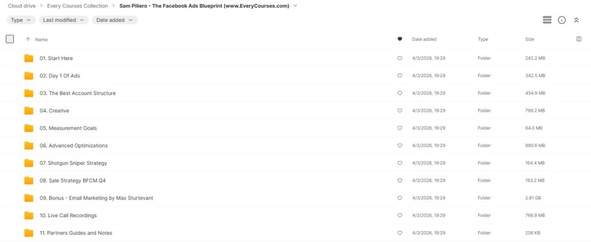Expand breadcrumb chevron after current folder name
Viewport: 591px width, 242px height.
tap(295, 6)
